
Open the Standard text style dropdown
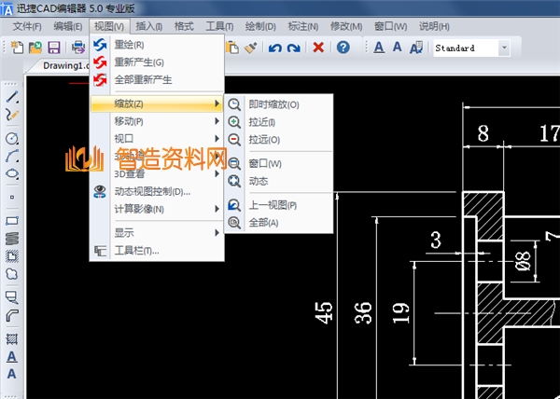pos(504,48)
